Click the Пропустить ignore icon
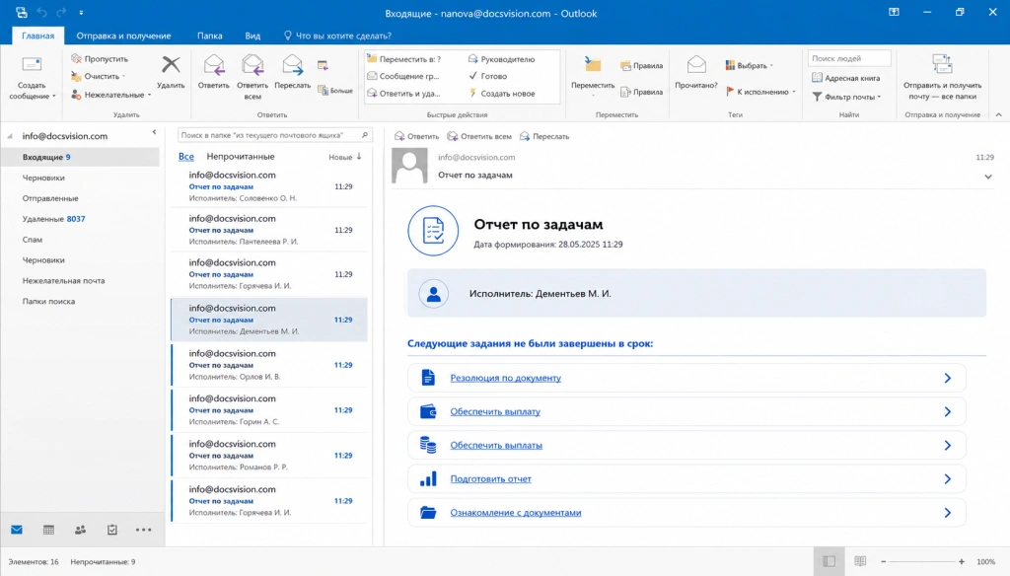1010x576 pixels. 76,58
